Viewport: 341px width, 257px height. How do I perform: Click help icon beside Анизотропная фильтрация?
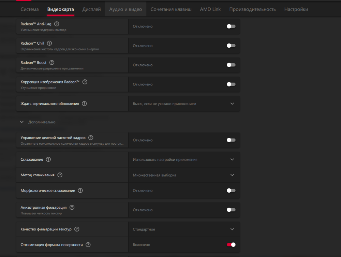tap(72, 207)
